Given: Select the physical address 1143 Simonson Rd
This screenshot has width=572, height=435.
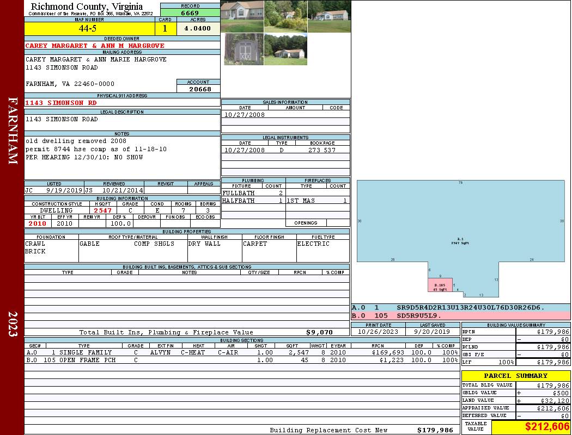Looking at the screenshot, I should 62,103.
